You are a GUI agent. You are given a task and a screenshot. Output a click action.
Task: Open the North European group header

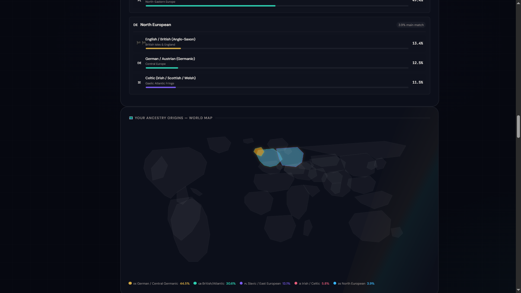[x=279, y=25]
